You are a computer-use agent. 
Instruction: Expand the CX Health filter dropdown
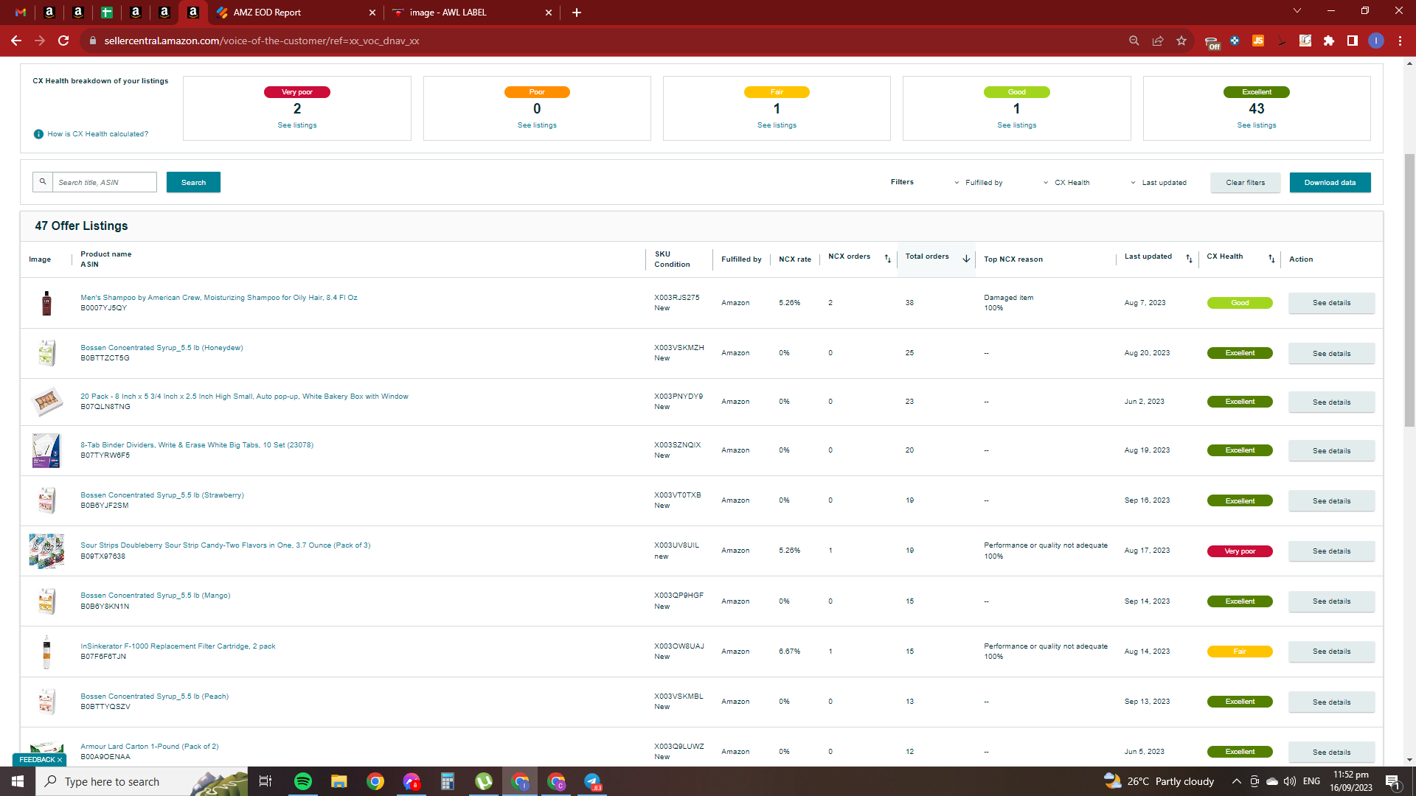pyautogui.click(x=1066, y=183)
